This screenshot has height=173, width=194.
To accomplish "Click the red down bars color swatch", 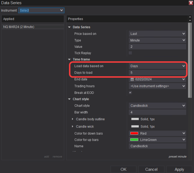I will [134, 133].
